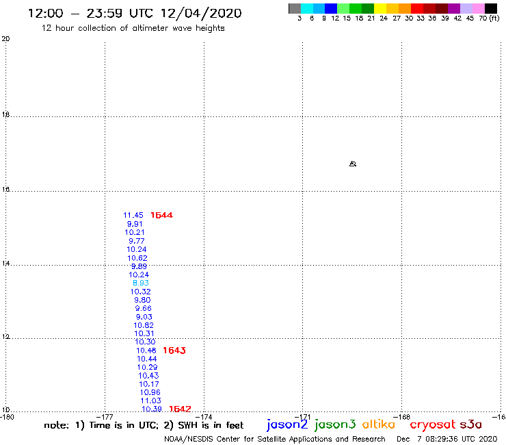Click the legend unit label 70 (ft)
The image size is (506, 445).
489,18
